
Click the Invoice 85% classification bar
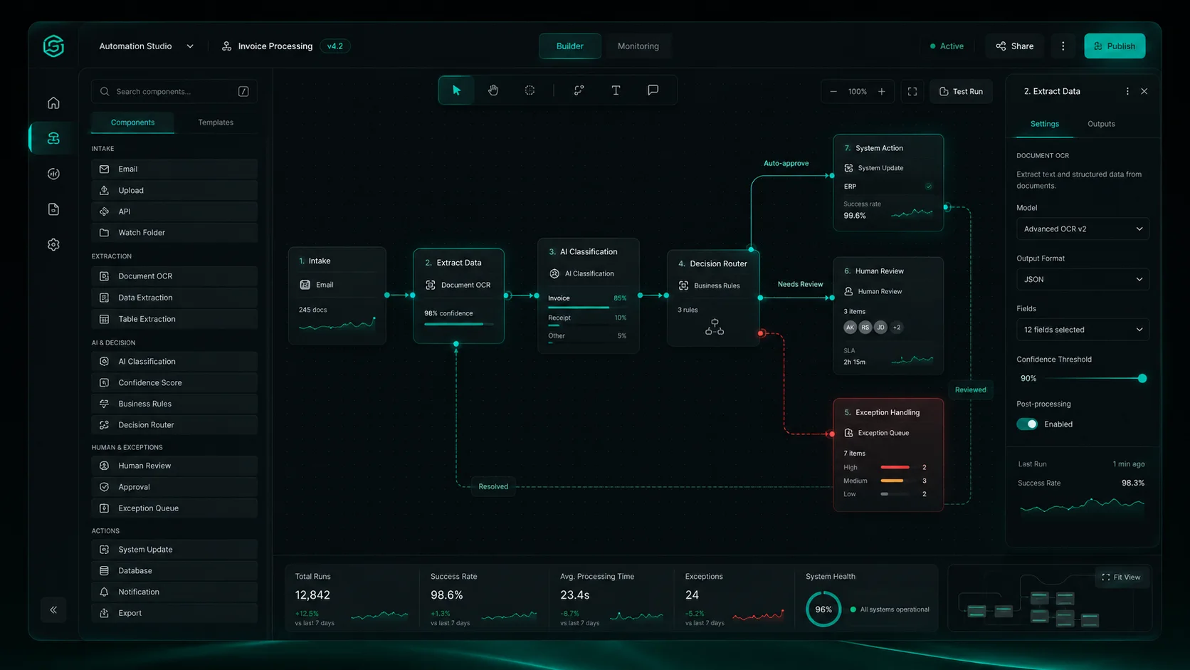click(587, 307)
